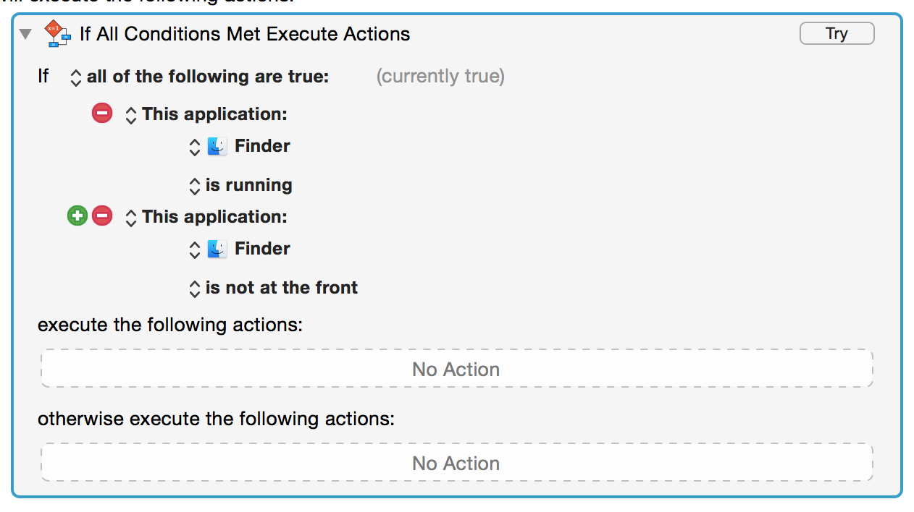This screenshot has width=914, height=512.
Task: Collapse the action with disclosure triangle
Action: click(x=26, y=34)
